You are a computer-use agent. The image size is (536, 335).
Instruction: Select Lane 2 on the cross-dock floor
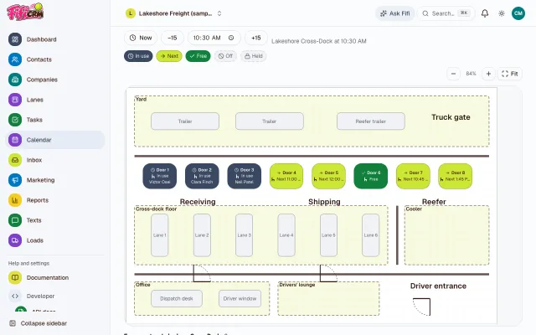click(x=202, y=235)
